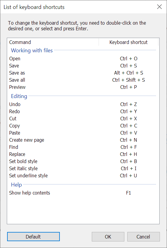Click the Keyboard shortcut column header
The width and height of the screenshot is (167, 248).
pyautogui.click(x=129, y=42)
